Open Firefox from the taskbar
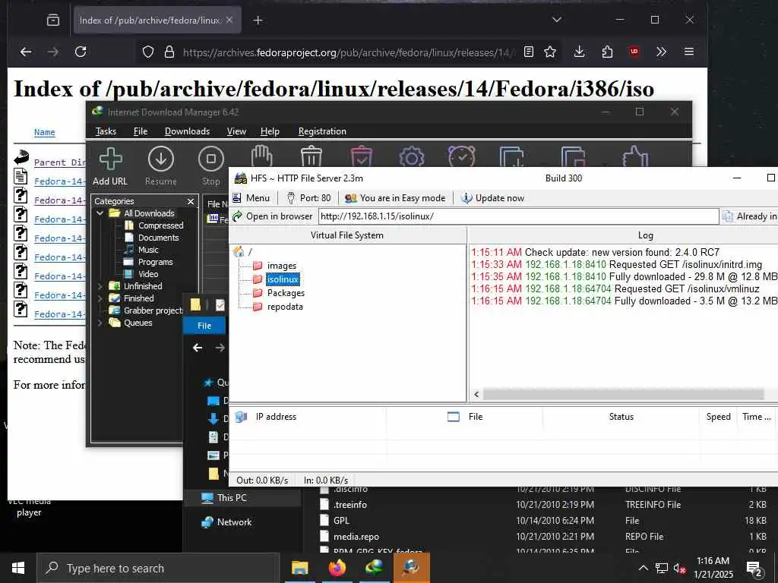The image size is (778, 583). 337,568
